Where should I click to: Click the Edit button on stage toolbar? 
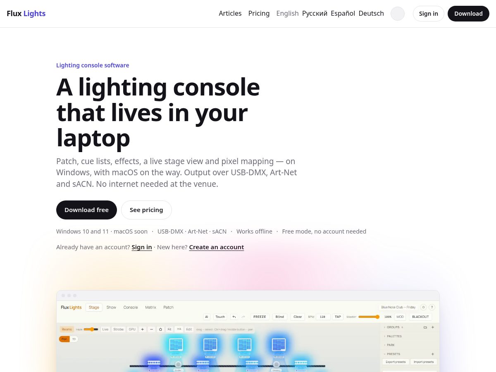(x=189, y=329)
